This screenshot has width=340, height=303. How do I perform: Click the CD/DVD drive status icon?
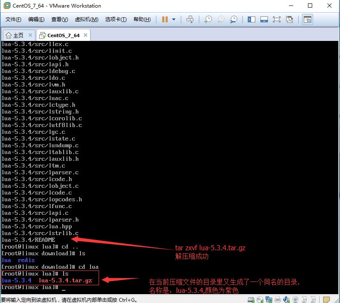click(260, 300)
